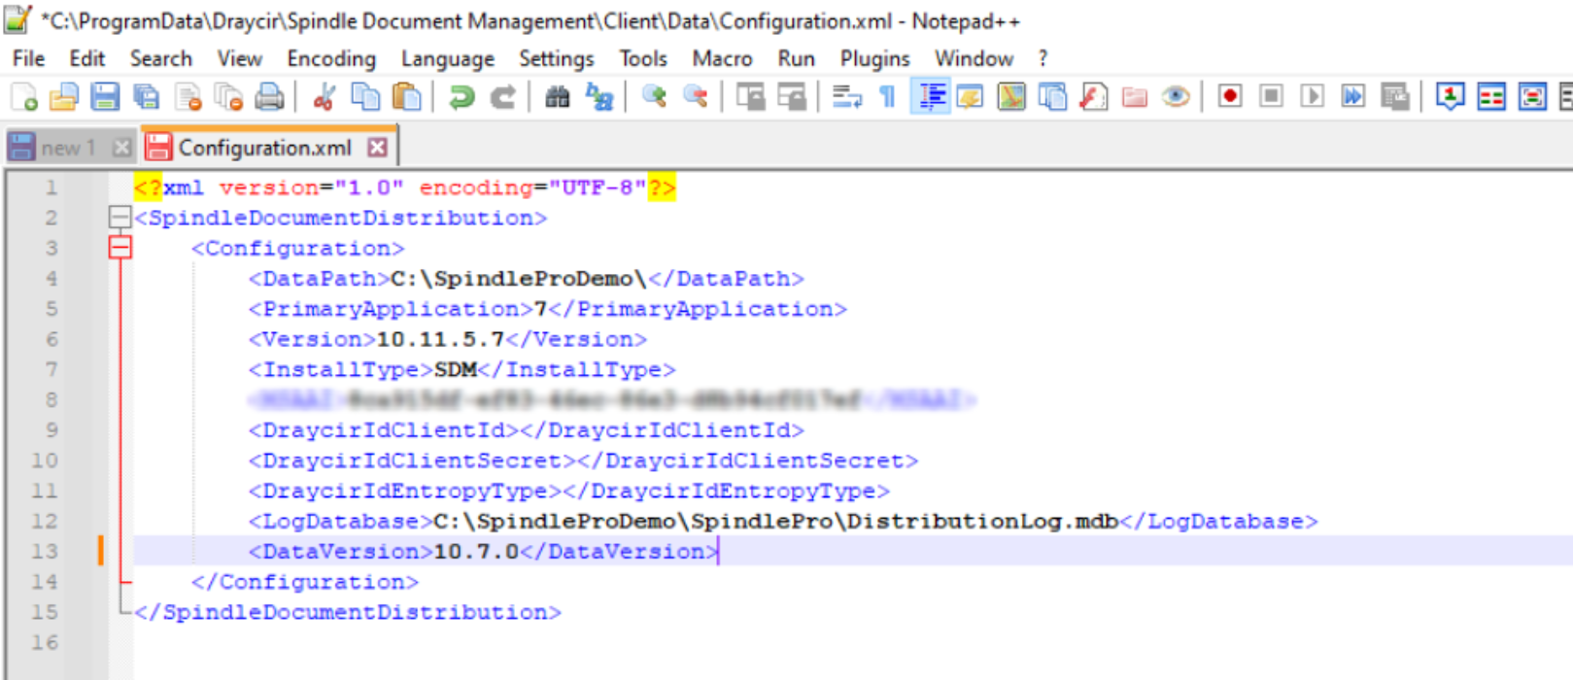Open the Window menu
The height and width of the screenshot is (680, 1573).
coord(974,58)
